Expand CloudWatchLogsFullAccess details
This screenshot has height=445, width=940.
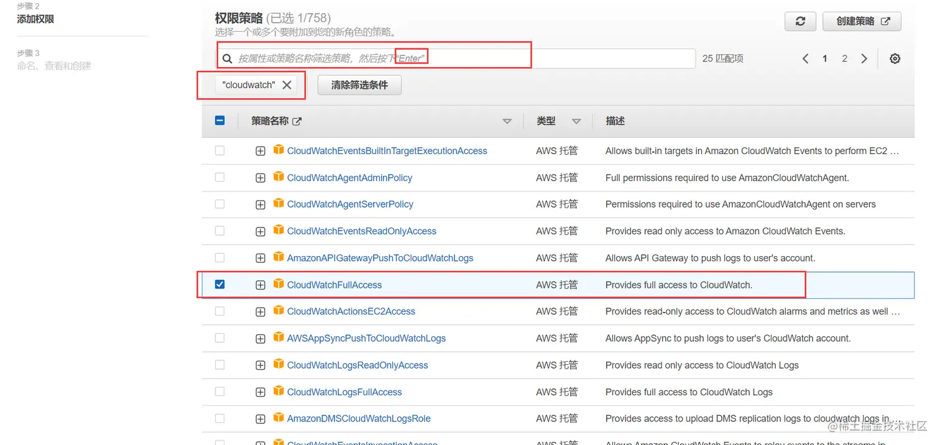click(x=260, y=392)
